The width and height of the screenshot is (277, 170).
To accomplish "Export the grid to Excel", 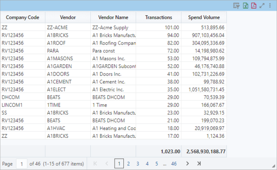I will point(245,6).
